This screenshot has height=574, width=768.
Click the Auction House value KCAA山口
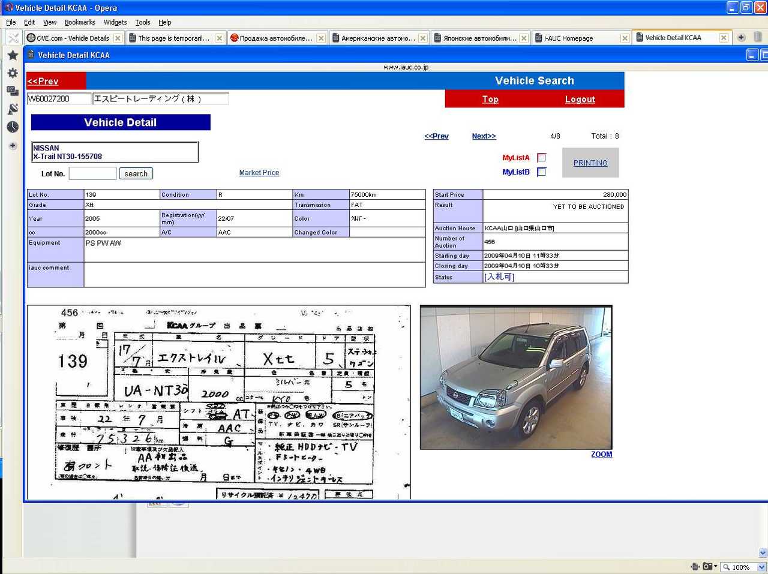tap(520, 228)
